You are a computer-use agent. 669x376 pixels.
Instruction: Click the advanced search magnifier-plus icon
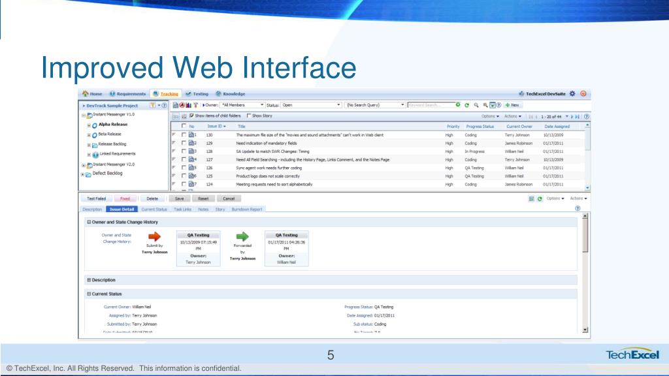485,105
